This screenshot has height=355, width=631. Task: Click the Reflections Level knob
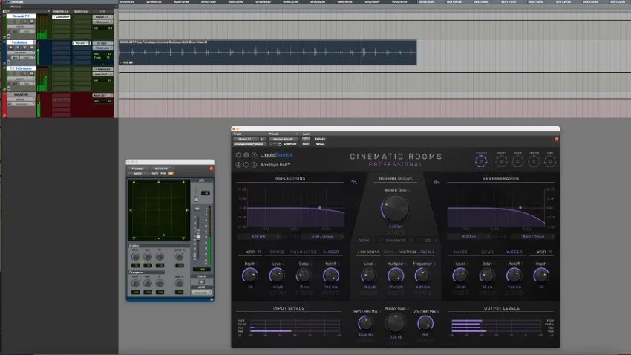pyautogui.click(x=276, y=276)
